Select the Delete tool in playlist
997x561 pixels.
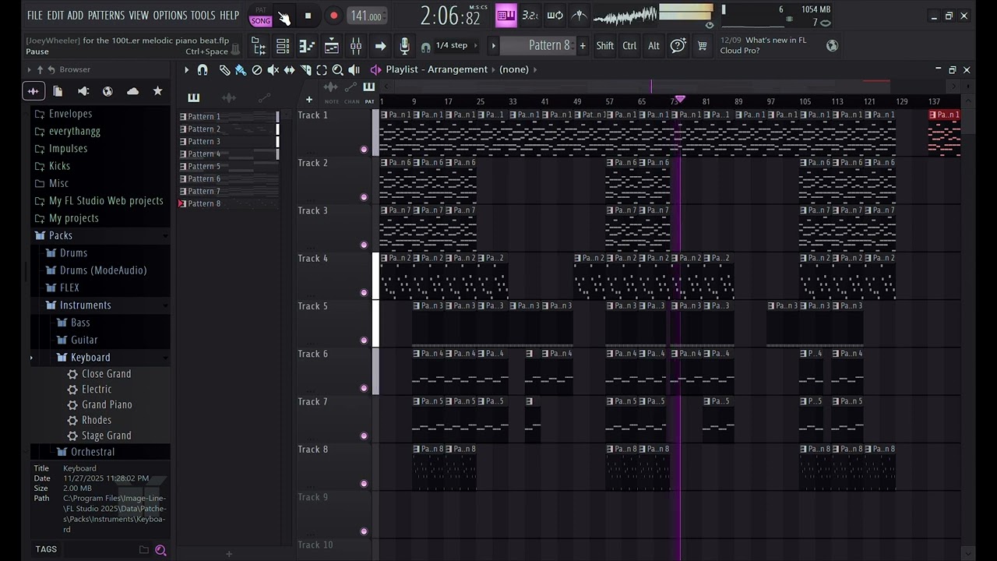click(257, 70)
